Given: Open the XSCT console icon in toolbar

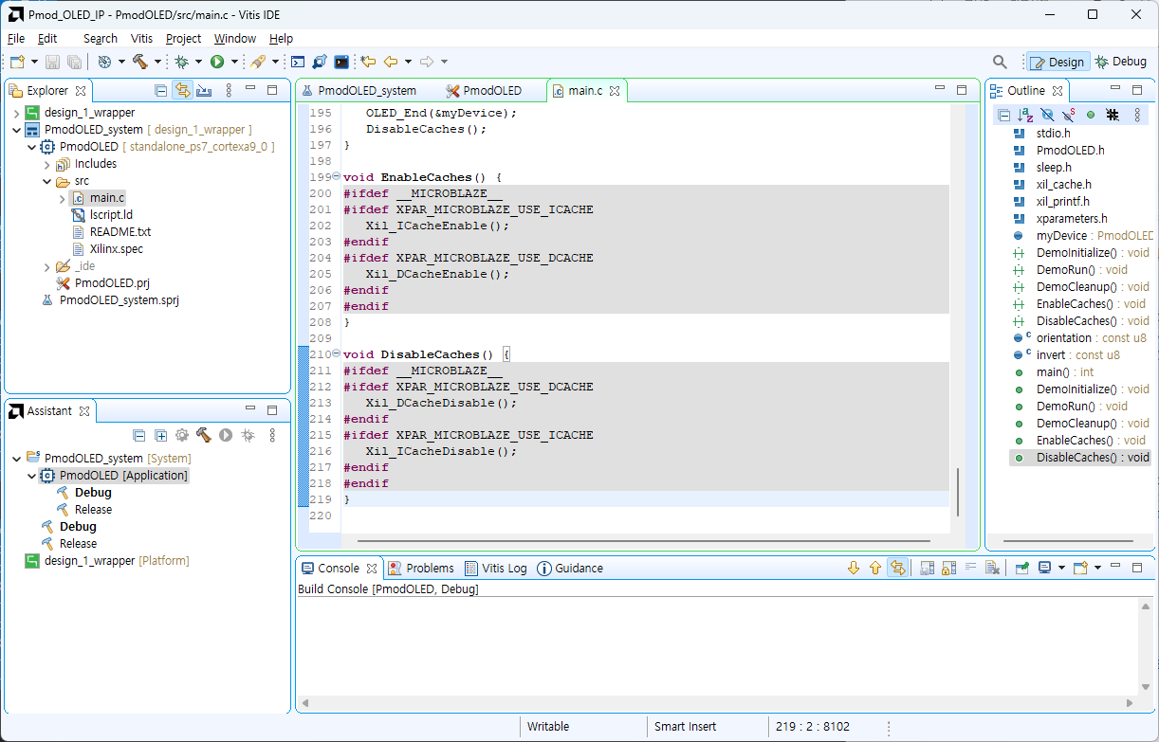Looking at the screenshot, I should point(298,62).
